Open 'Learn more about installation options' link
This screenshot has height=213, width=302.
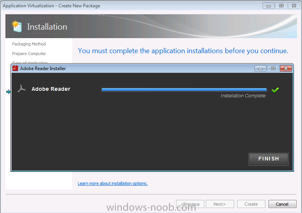[113, 183]
